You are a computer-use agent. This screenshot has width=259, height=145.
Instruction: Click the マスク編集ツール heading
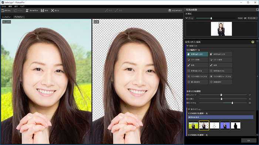click(x=193, y=50)
